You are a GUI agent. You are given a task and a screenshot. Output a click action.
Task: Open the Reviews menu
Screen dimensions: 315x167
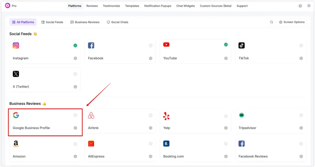coord(92,6)
